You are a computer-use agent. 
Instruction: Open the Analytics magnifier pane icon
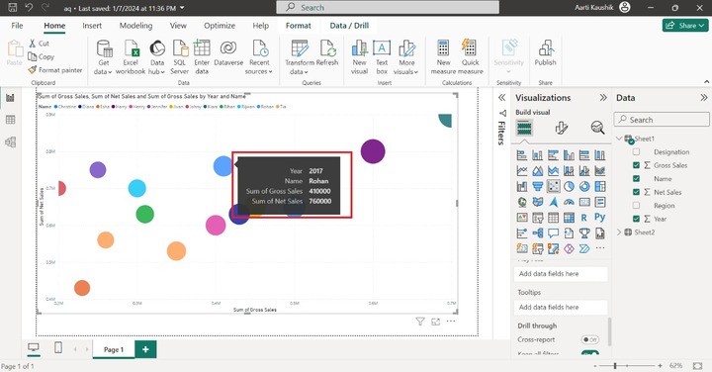597,128
